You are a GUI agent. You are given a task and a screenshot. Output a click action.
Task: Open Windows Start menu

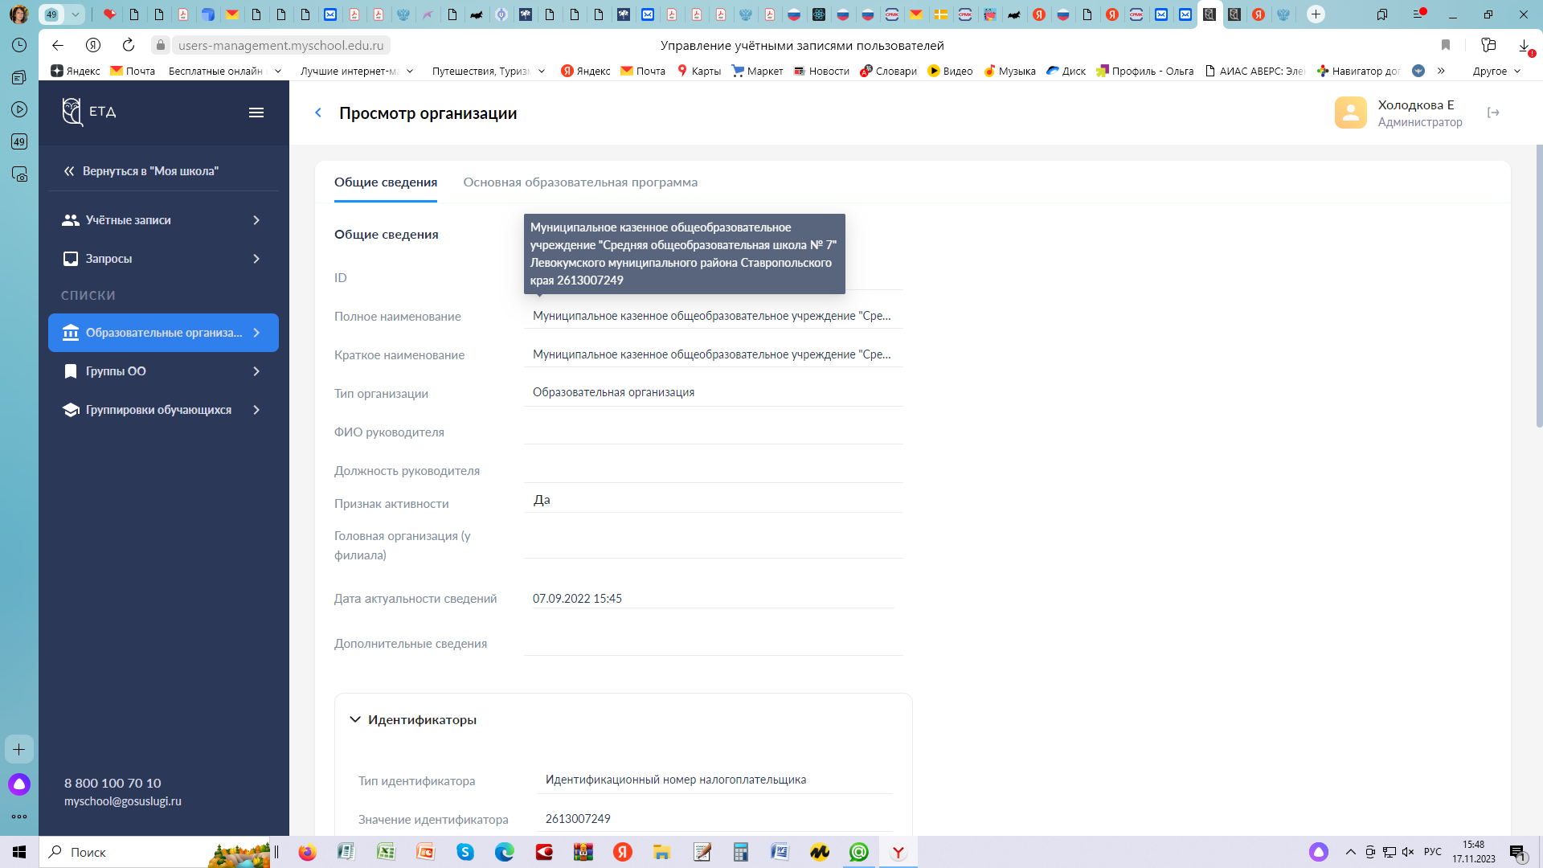pos(19,852)
